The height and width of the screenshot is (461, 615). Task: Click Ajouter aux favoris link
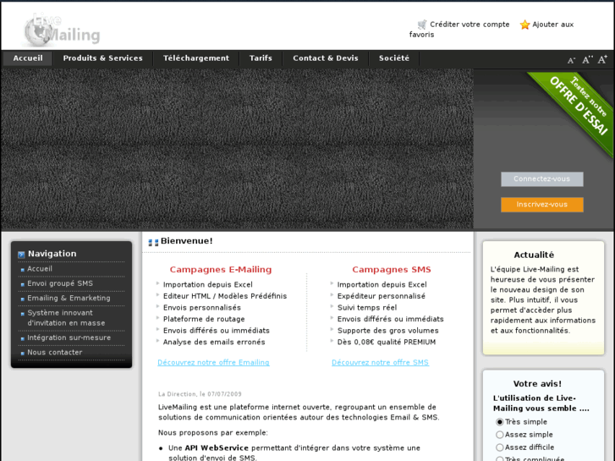click(x=552, y=25)
